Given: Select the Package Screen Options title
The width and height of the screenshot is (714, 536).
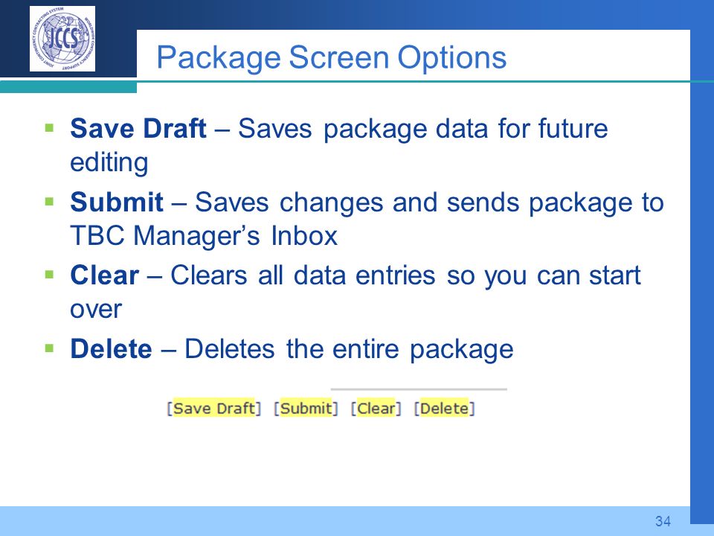Looking at the screenshot, I should point(332,58).
